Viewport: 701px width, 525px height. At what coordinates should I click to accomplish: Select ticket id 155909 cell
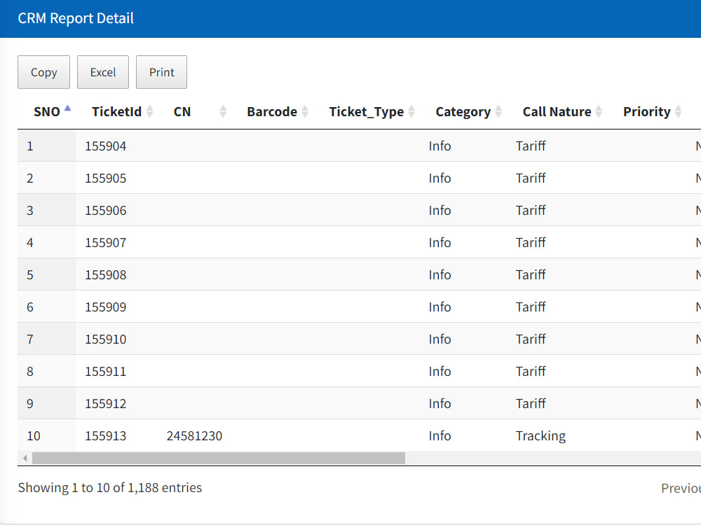pyautogui.click(x=106, y=307)
